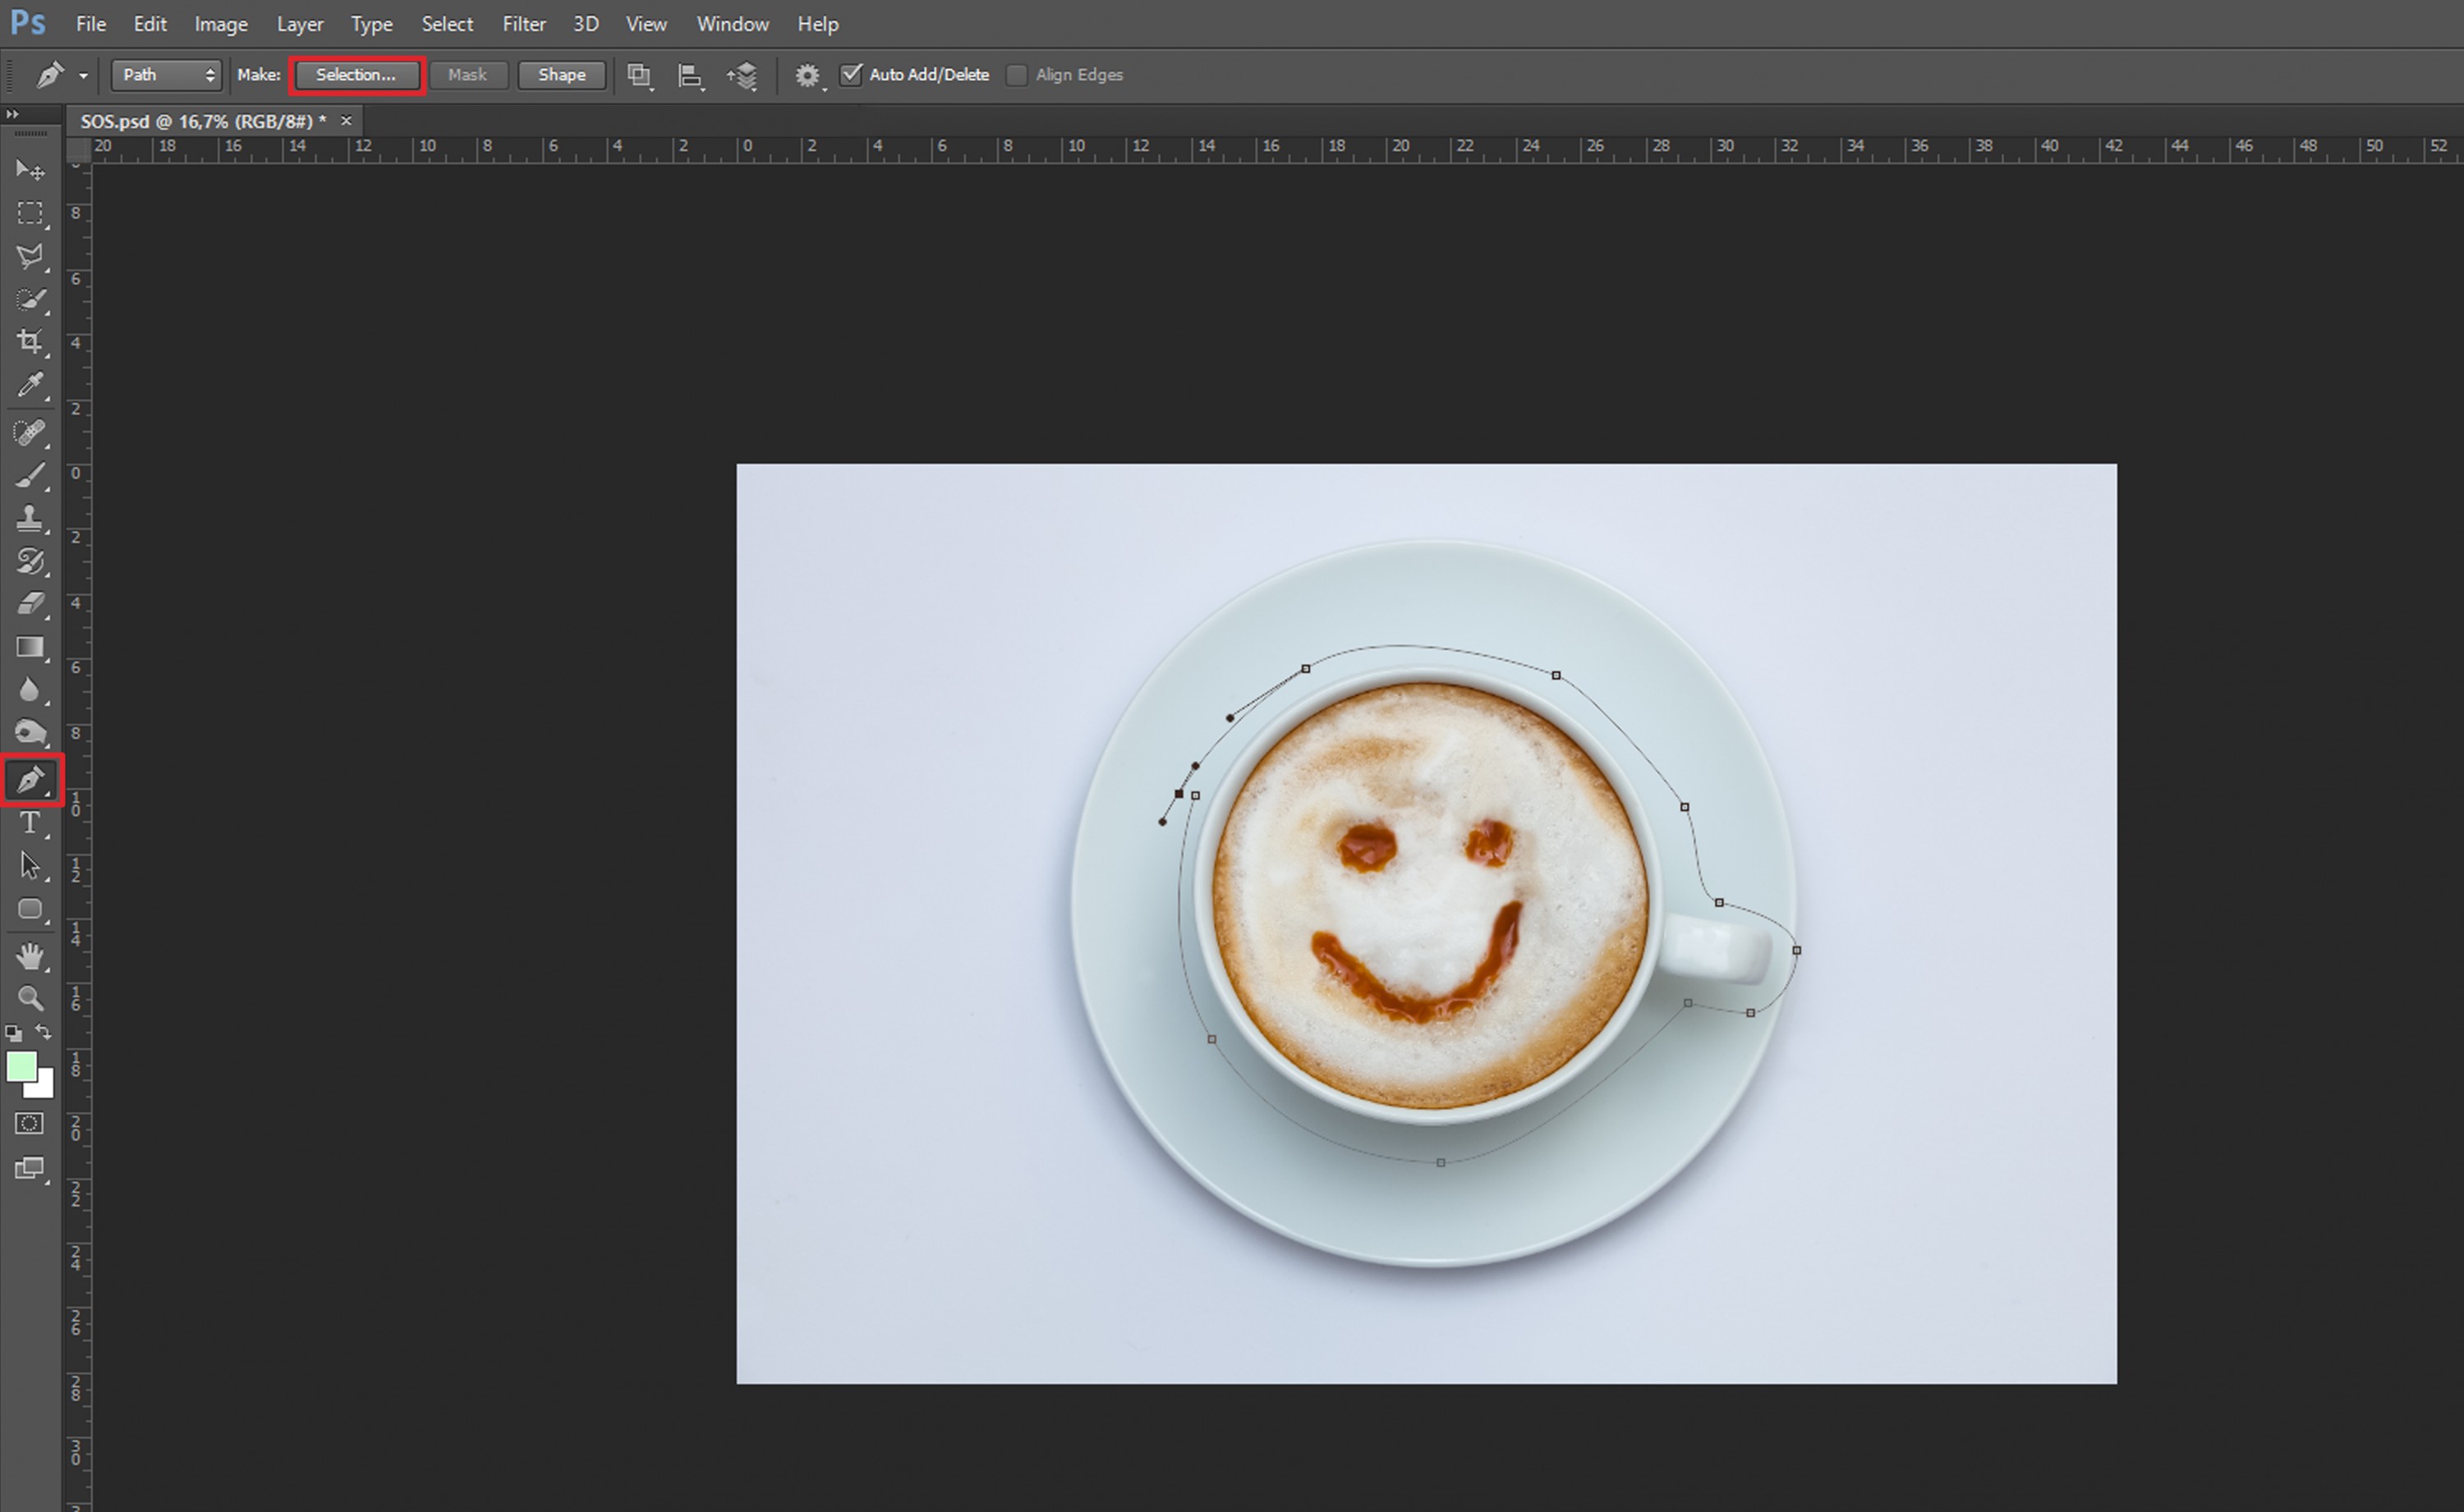Open the File menu

click(91, 24)
